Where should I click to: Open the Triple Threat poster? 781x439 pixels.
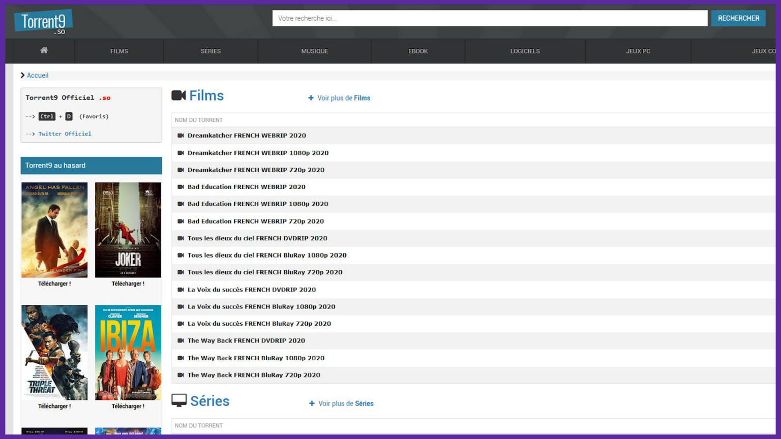click(x=54, y=352)
